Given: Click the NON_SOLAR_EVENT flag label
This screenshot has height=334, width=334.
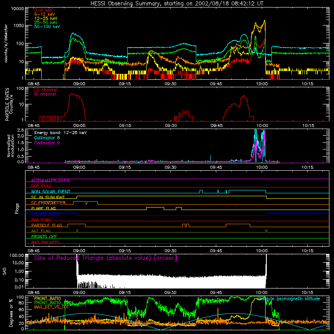Looking at the screenshot, I should [51, 192].
